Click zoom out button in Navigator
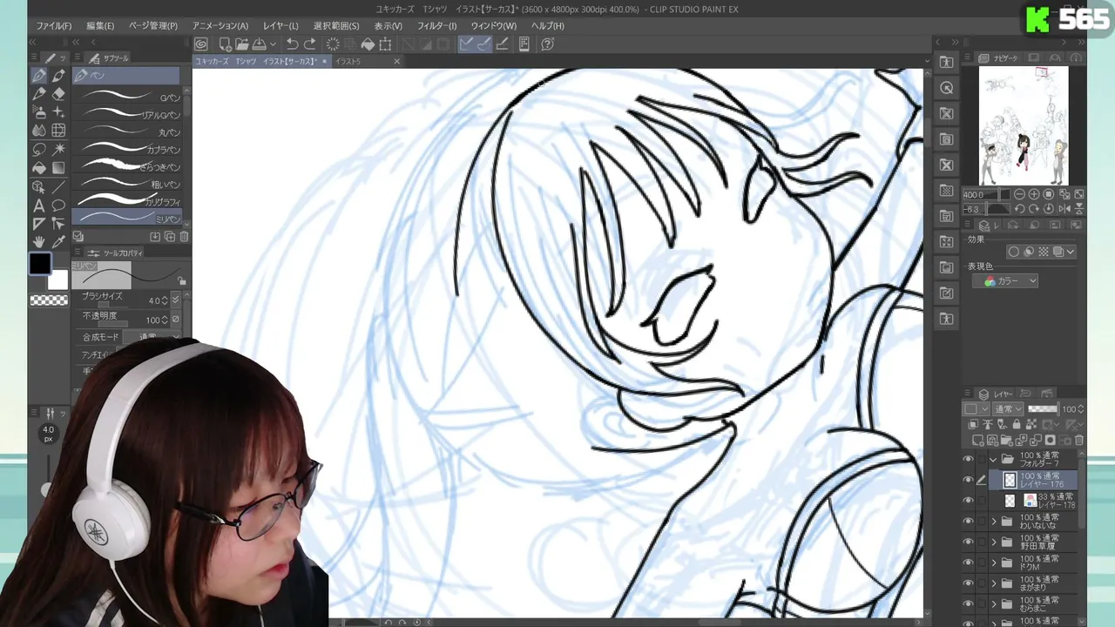The width and height of the screenshot is (1115, 627). (x=1020, y=194)
